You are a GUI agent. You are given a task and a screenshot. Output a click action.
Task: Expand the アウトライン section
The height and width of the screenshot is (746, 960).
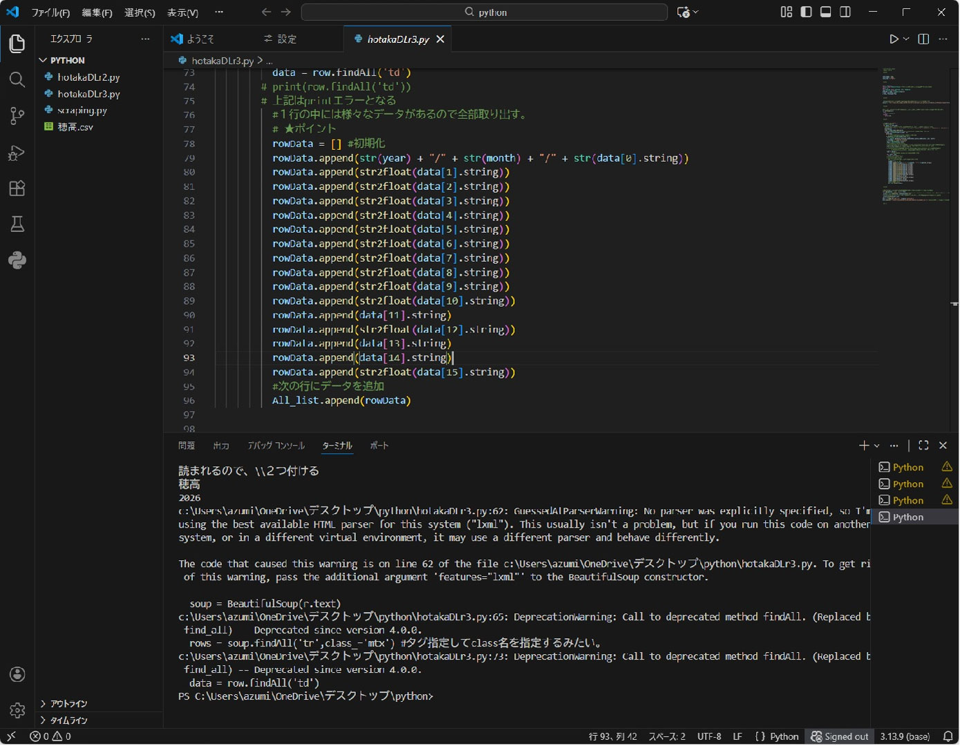coord(68,704)
